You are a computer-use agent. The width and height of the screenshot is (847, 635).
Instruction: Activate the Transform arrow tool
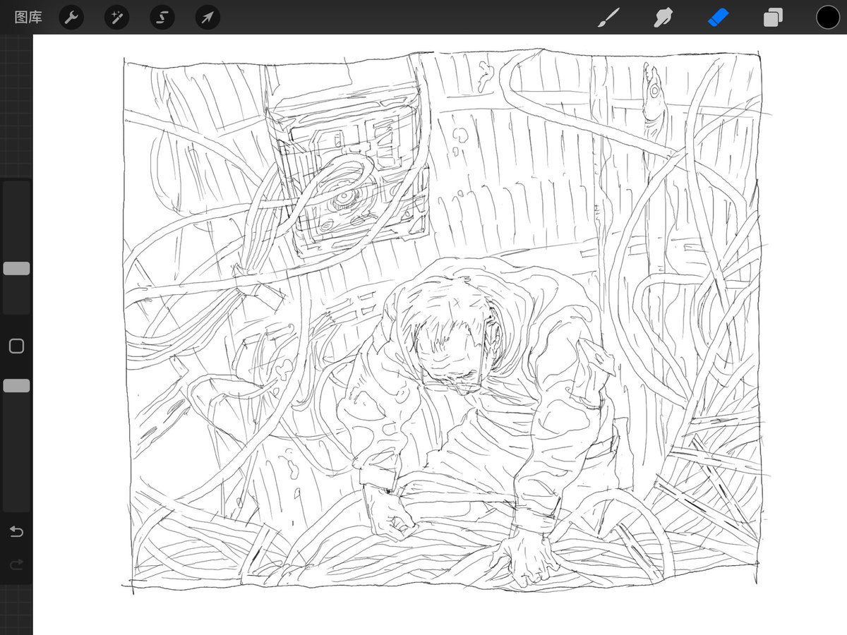(208, 17)
